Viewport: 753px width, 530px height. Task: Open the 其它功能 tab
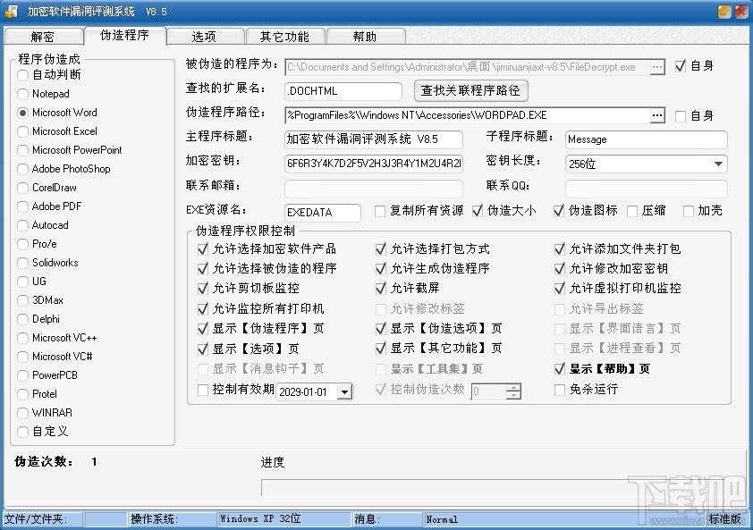tap(285, 37)
